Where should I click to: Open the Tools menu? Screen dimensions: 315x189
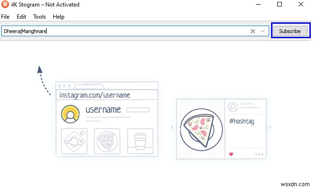point(40,16)
